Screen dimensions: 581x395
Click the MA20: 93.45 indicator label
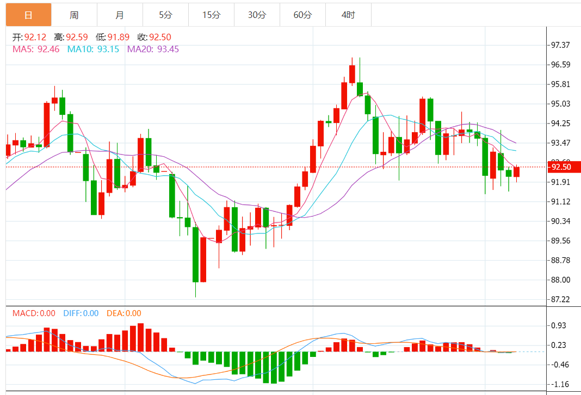153,50
